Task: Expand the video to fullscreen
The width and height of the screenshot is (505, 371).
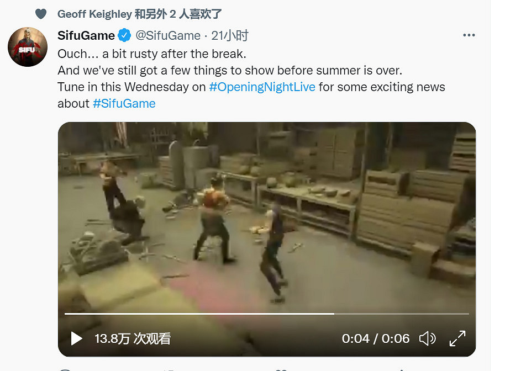Action: click(x=457, y=338)
